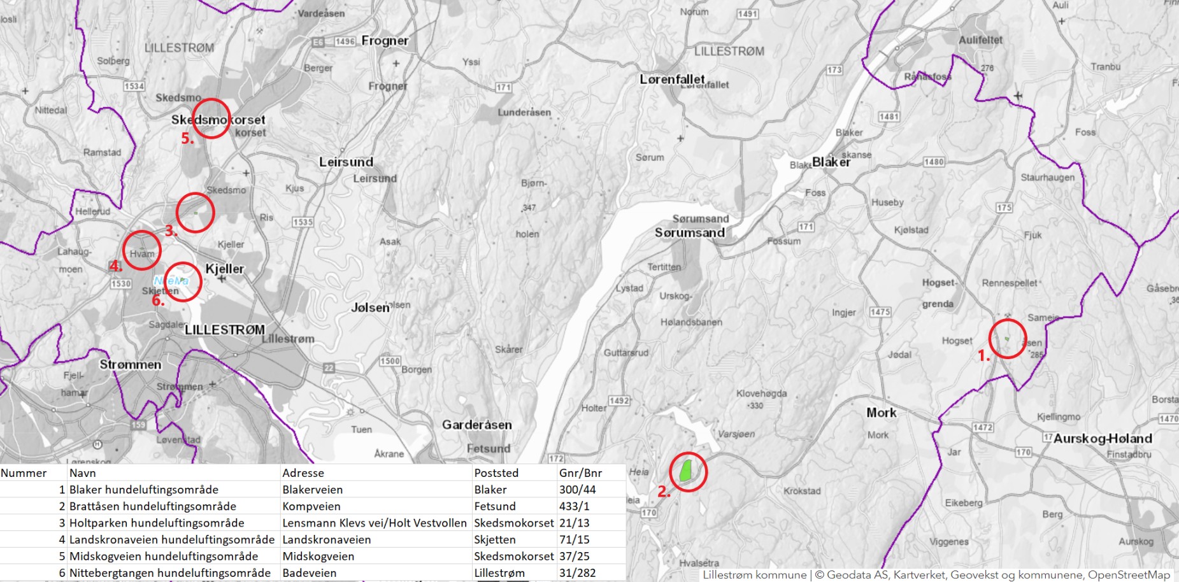The width and height of the screenshot is (1179, 582).
Task: Select the Blaker hundeluftingsområde table row
Action: point(143,490)
